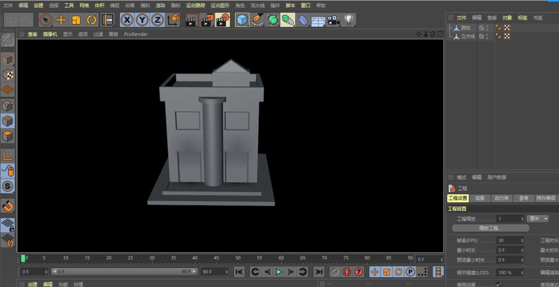Add a light using the bulb icon
The height and width of the screenshot is (287, 559).
[x=349, y=20]
